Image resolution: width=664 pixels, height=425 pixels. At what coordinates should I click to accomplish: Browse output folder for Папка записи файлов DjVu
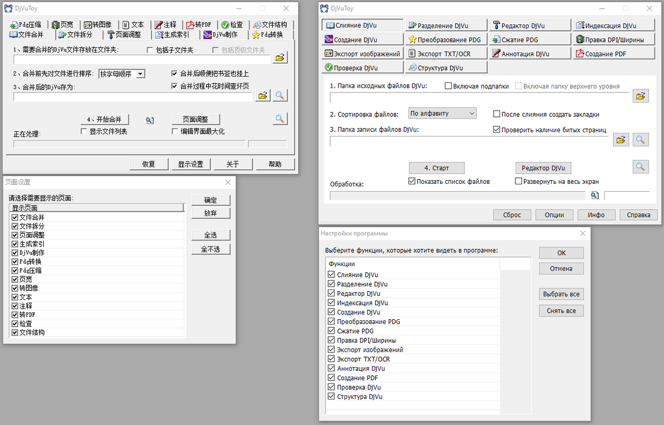[x=621, y=140]
